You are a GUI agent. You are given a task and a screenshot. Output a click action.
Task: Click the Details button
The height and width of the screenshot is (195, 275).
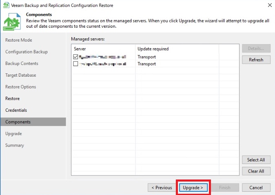coord(256,49)
